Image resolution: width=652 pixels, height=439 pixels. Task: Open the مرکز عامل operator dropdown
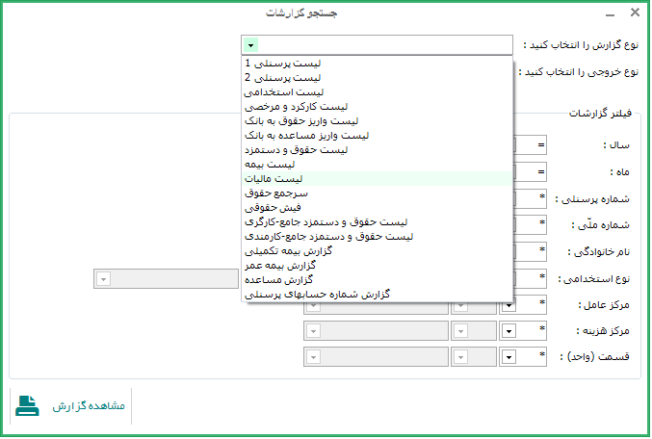click(x=508, y=305)
